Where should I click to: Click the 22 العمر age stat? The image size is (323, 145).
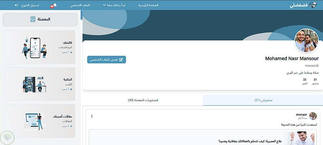[305, 82]
